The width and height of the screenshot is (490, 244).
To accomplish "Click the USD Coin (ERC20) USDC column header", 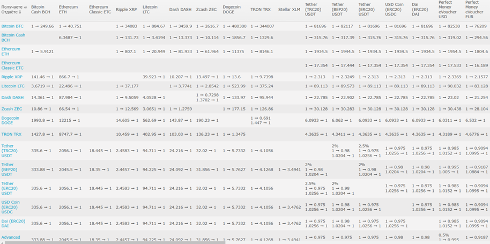I will [395, 9].
